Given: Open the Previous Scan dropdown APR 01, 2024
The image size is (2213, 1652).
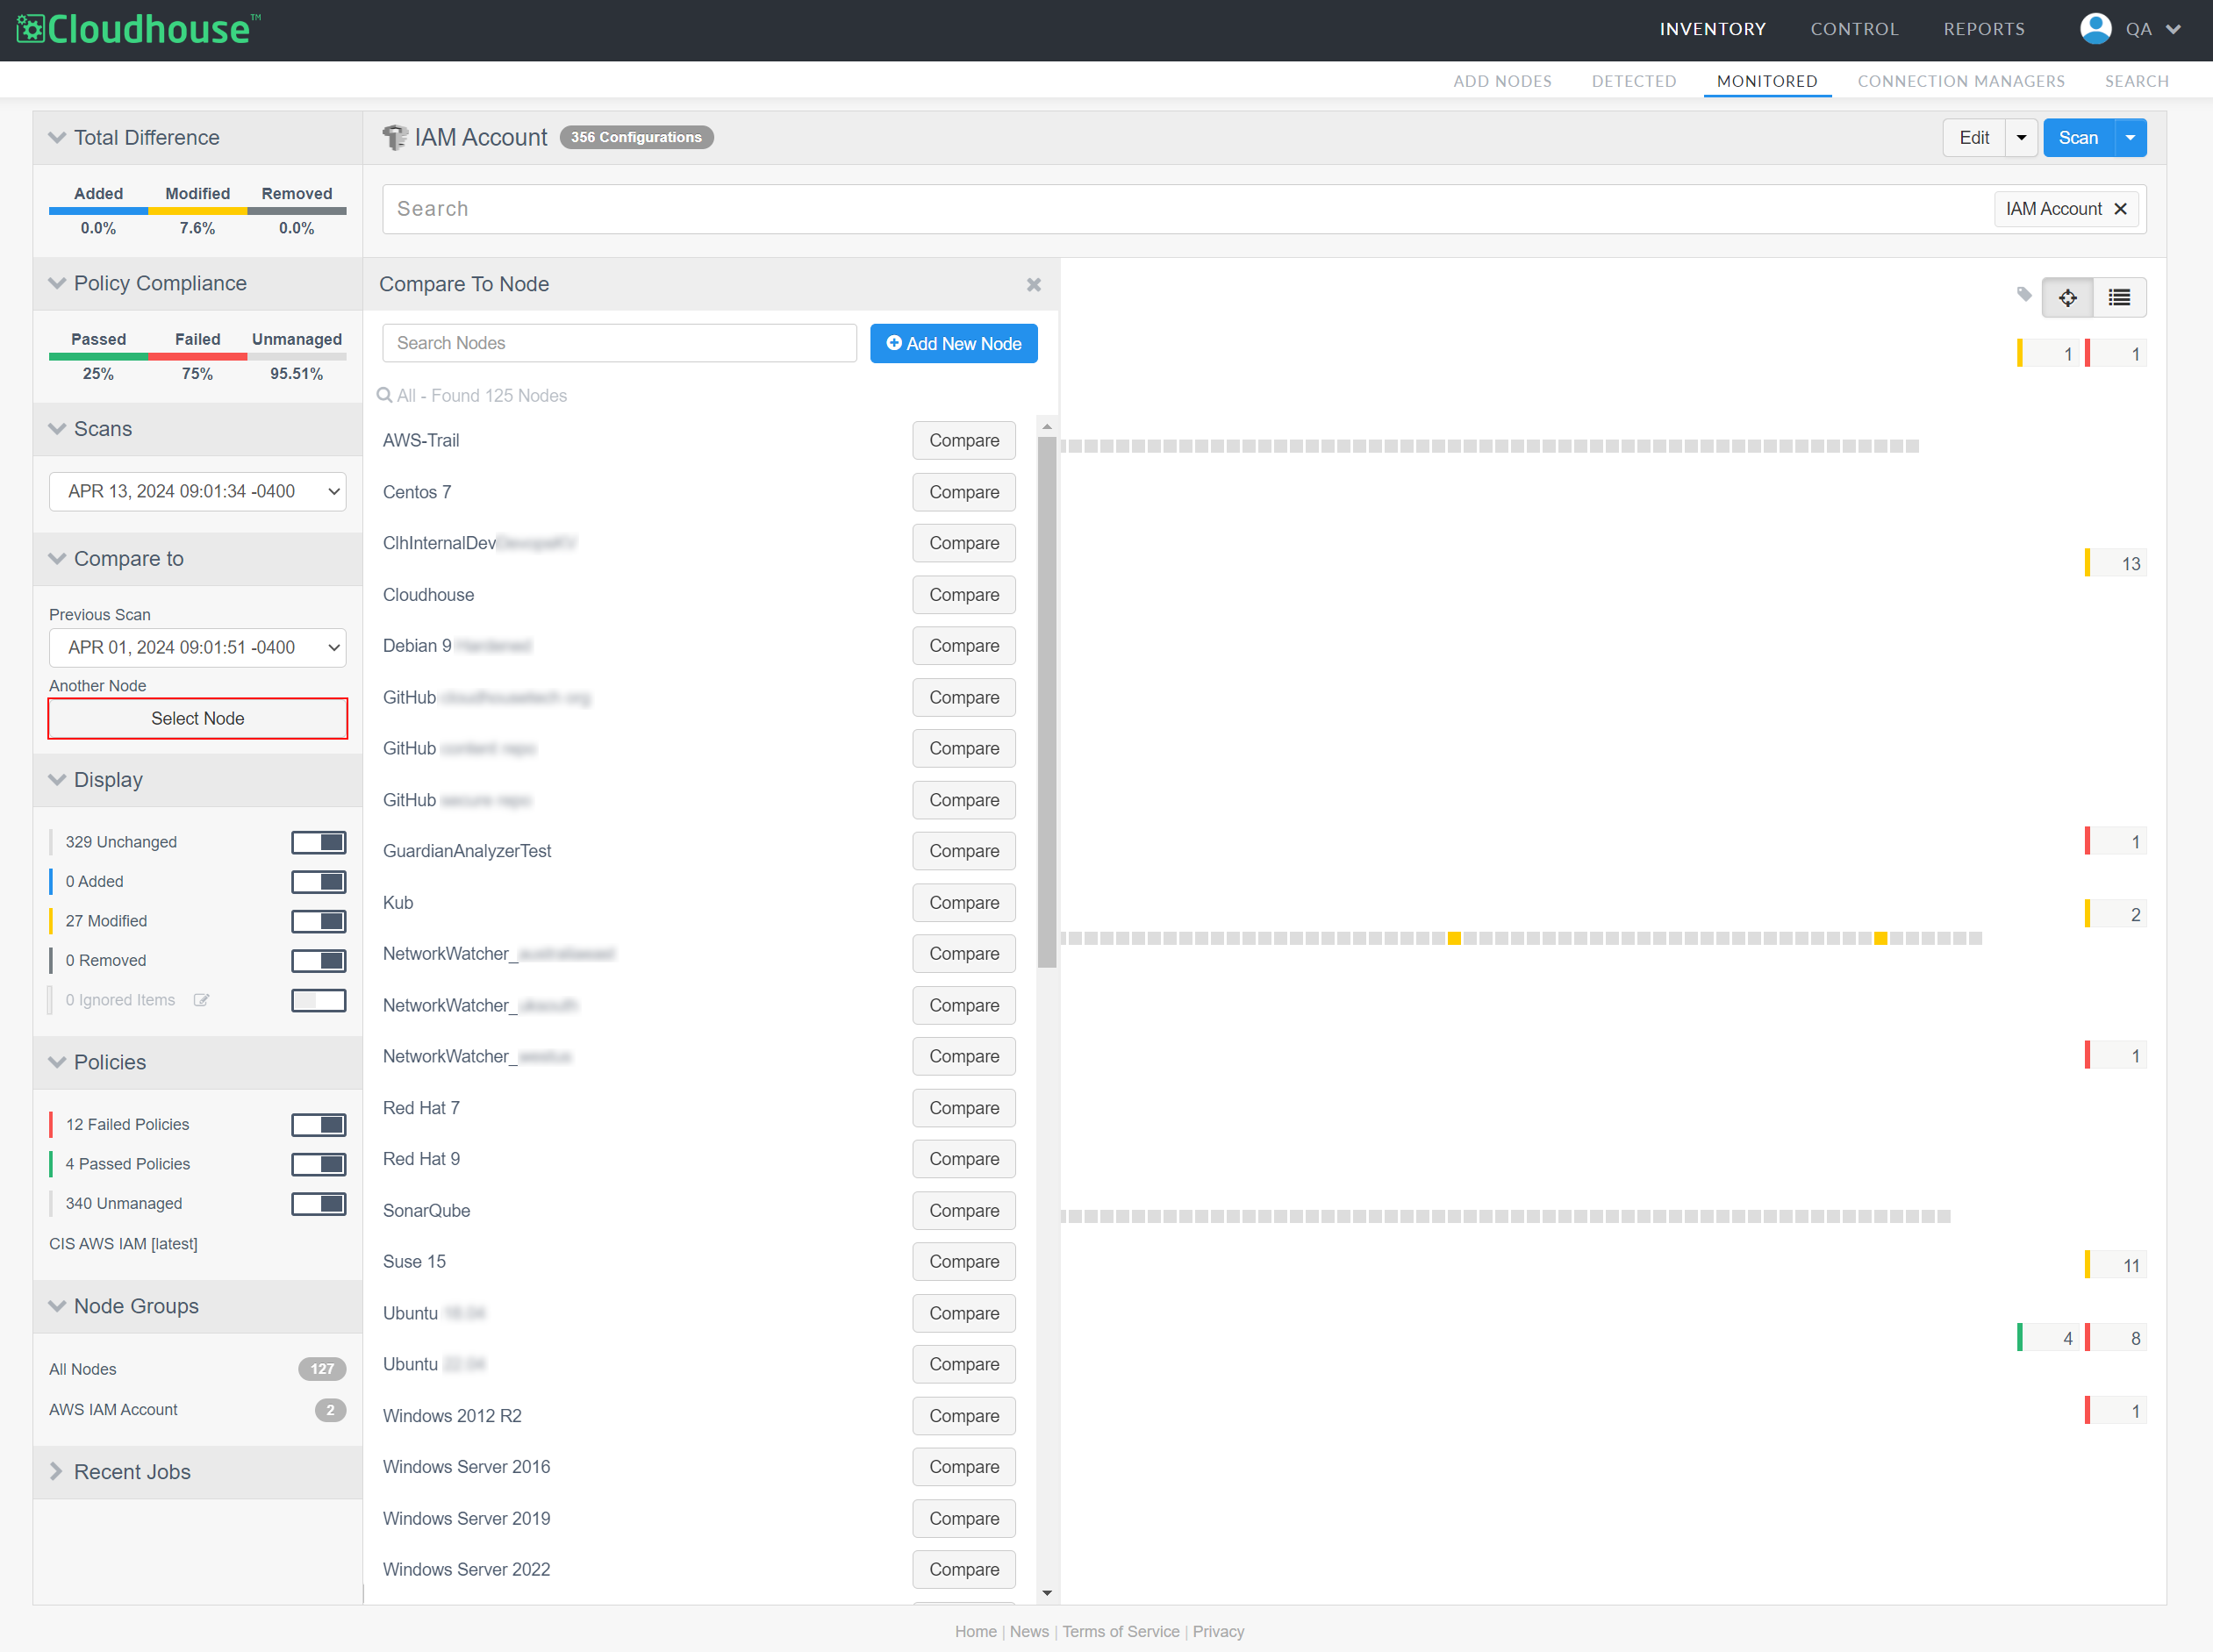Looking at the screenshot, I should coord(198,648).
